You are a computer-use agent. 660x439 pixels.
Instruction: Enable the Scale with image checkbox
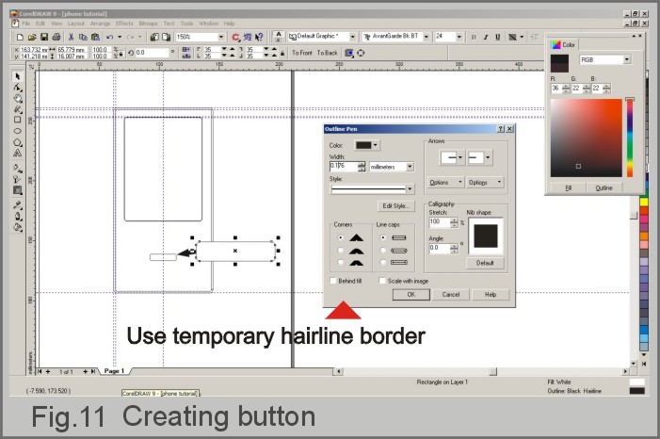[381, 281]
